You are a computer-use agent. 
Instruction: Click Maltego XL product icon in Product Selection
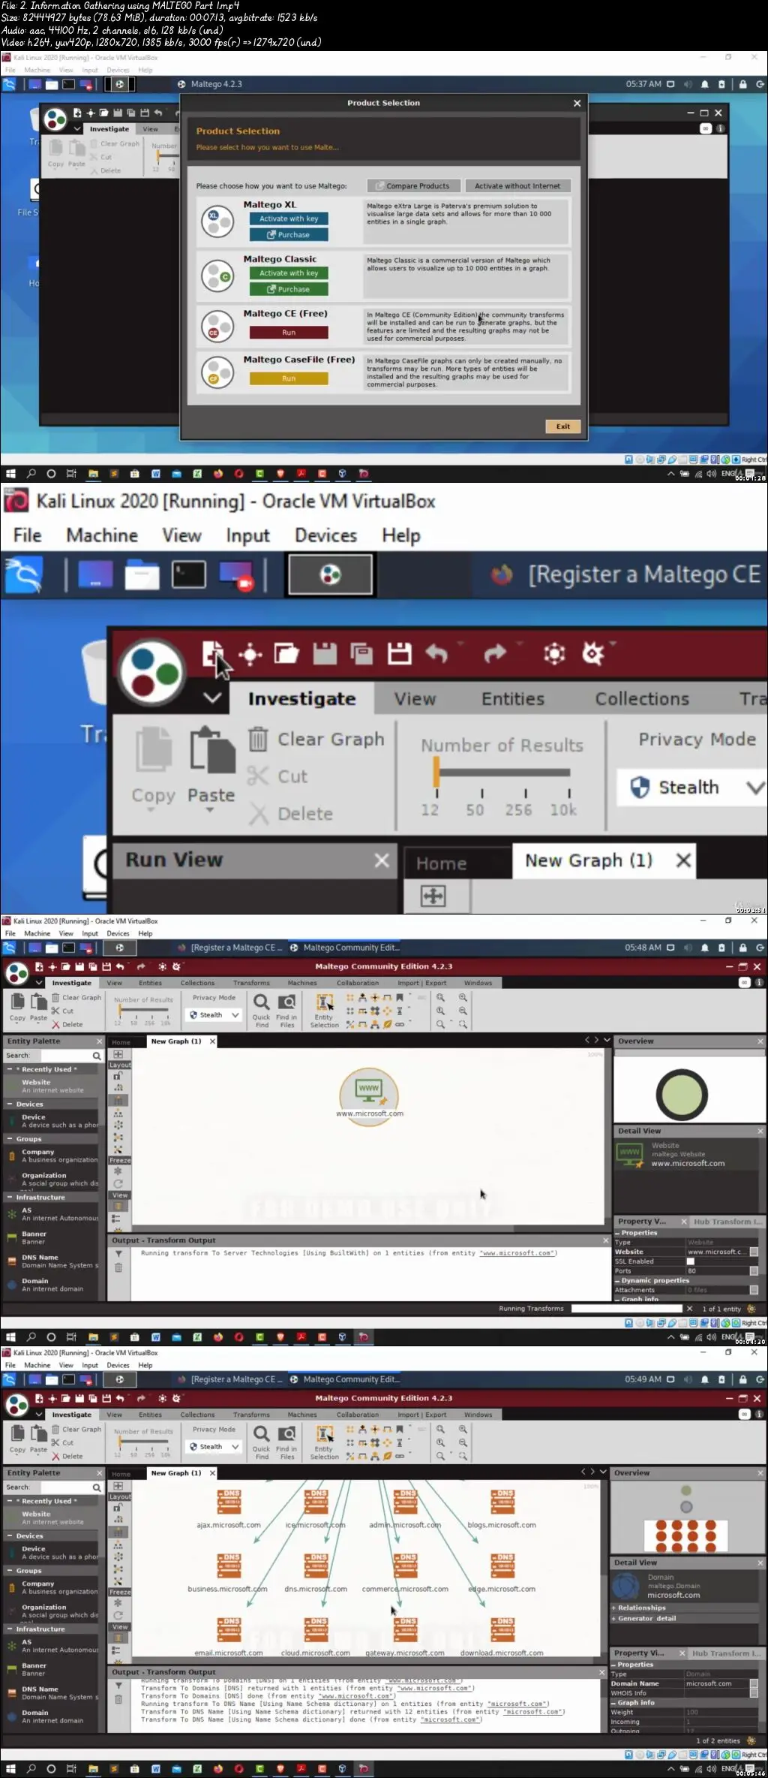coord(217,221)
